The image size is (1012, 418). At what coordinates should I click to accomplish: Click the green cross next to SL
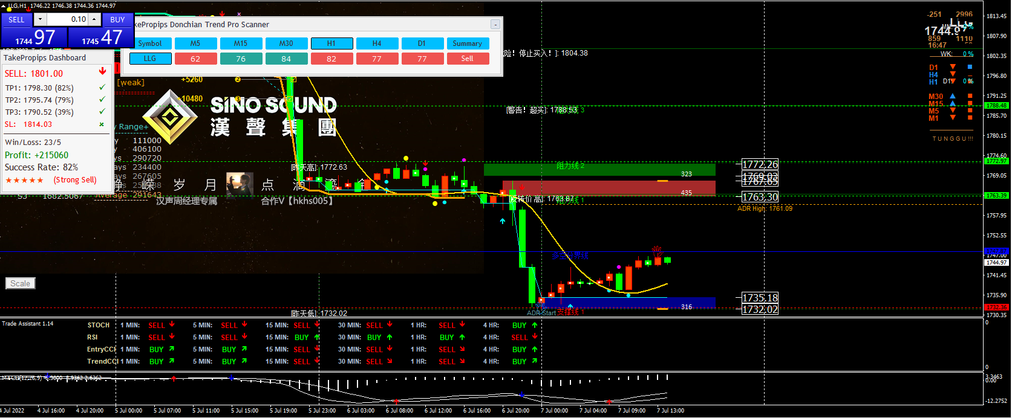click(x=102, y=124)
